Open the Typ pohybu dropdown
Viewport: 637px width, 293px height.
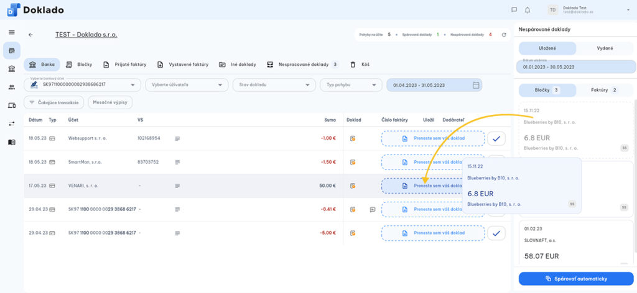tap(351, 85)
